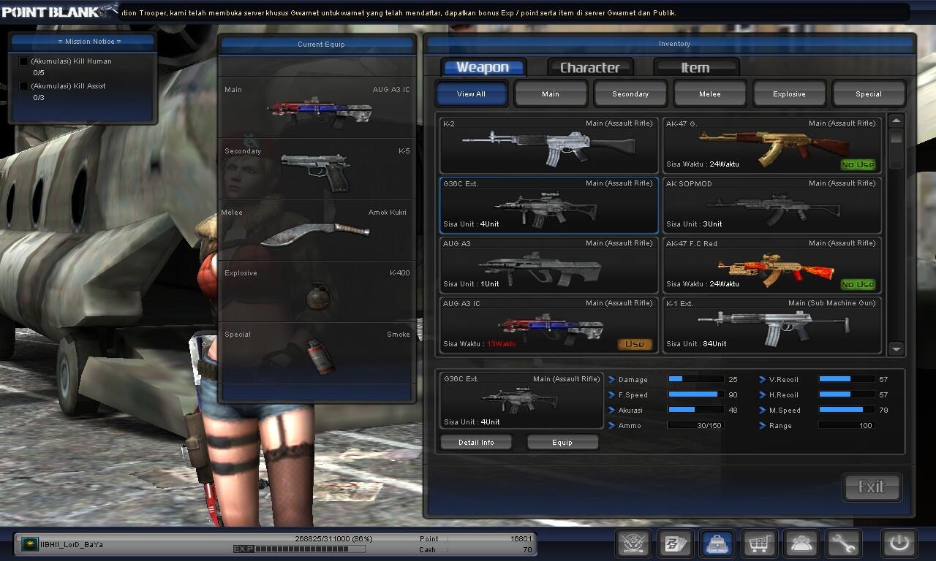Click the Ammo value 30/150
This screenshot has width=936, height=561.
click(709, 425)
